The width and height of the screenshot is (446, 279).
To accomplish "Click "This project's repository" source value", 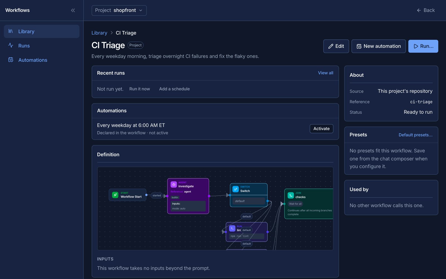I will point(405,91).
